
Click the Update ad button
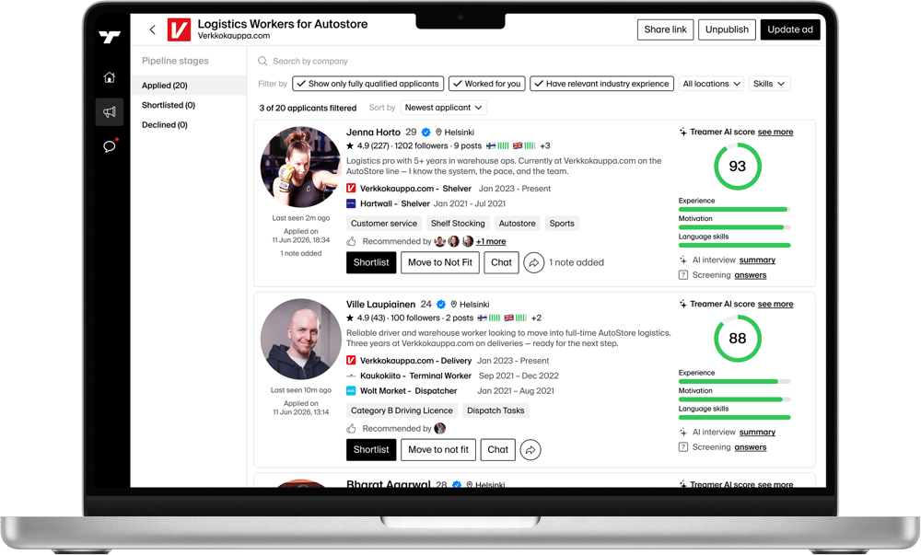[x=790, y=29]
